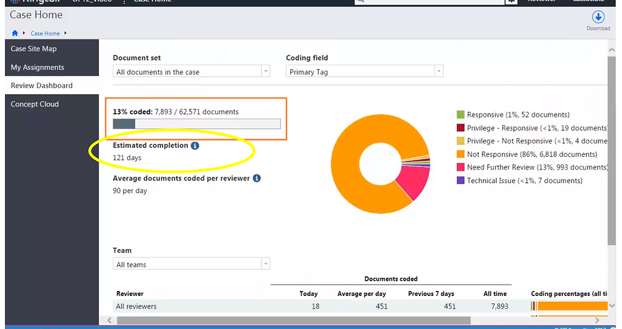The width and height of the screenshot is (622, 329).
Task: Click the All reviewers coding percentages bar
Action: [569, 306]
